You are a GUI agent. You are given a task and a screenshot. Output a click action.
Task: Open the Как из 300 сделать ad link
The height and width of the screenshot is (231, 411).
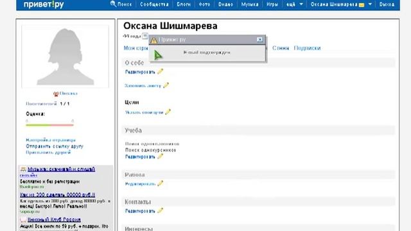57,195
